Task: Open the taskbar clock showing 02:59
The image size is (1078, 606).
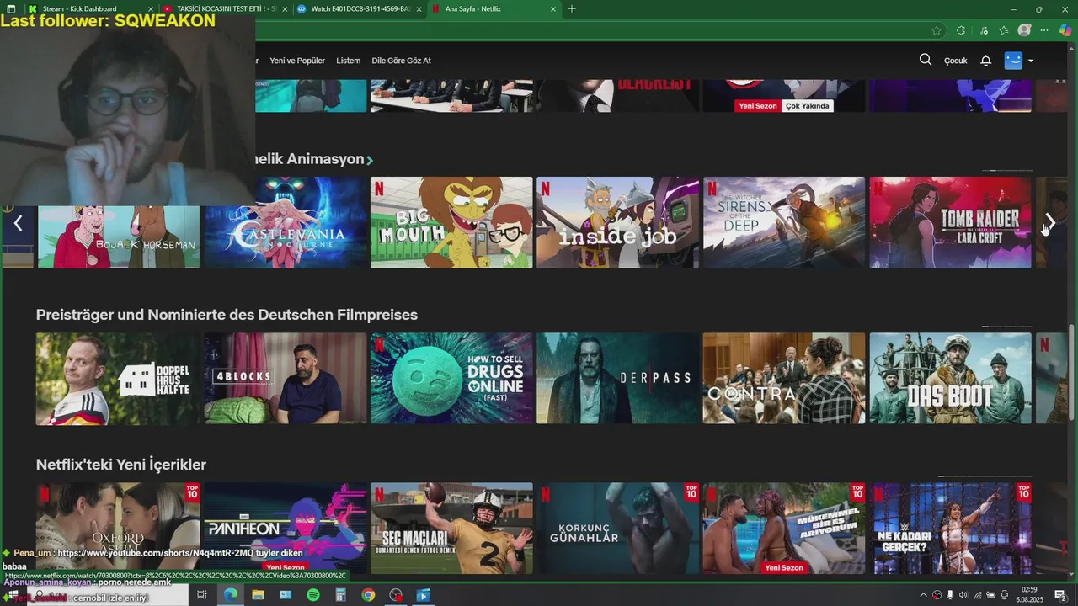Action: [1029, 595]
